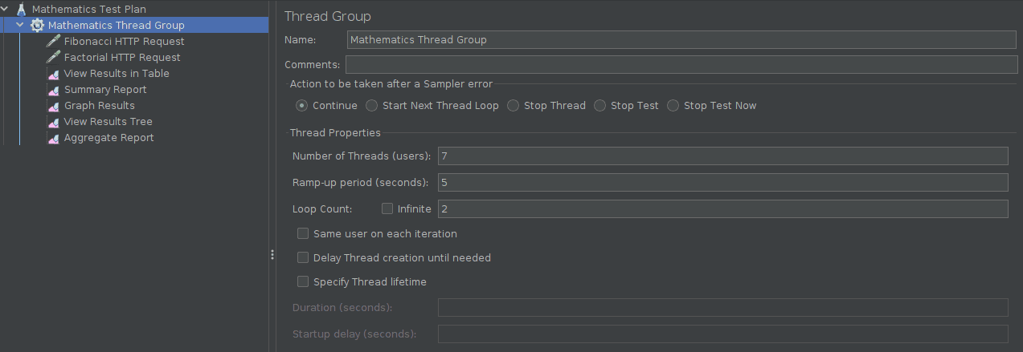Screen dimensions: 1023x352
Task: Click the View Results in Table icon
Action: 54,74
